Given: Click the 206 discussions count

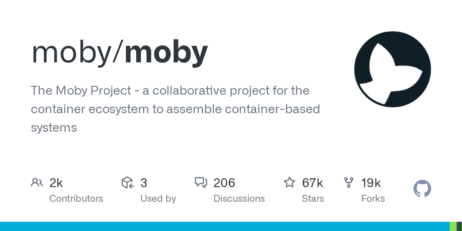Looking at the screenshot, I should [x=224, y=183].
